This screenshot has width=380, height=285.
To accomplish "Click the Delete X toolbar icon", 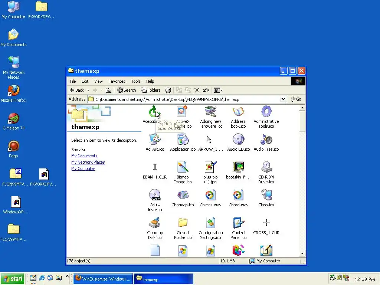I will (197, 91).
